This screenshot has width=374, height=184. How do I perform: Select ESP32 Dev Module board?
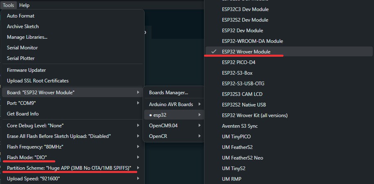242,31
